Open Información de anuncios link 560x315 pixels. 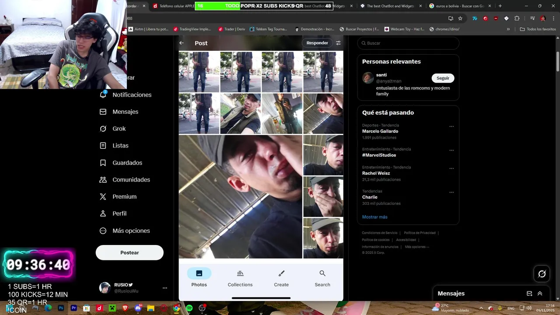point(380,247)
